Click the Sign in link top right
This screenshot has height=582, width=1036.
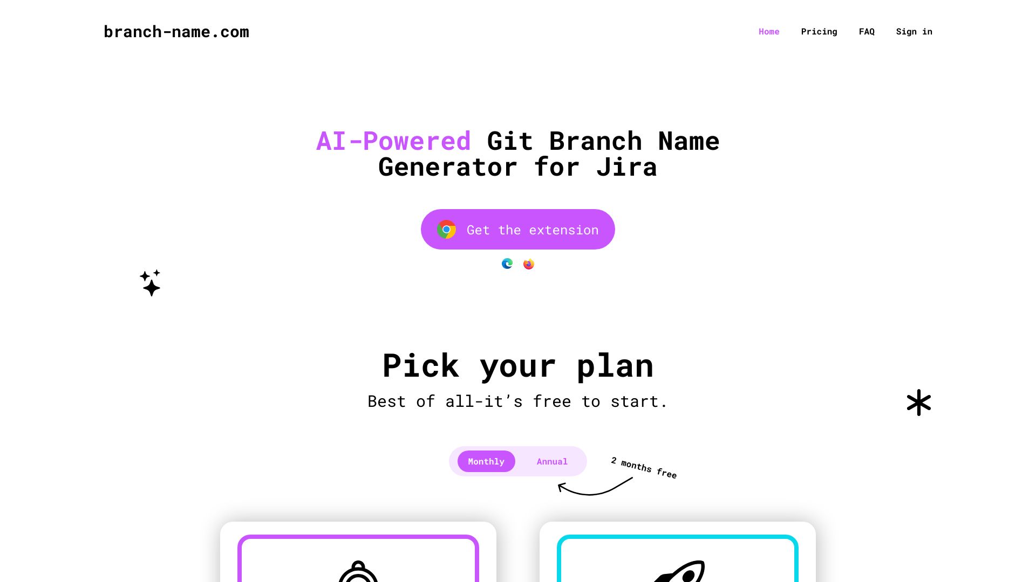[915, 31]
